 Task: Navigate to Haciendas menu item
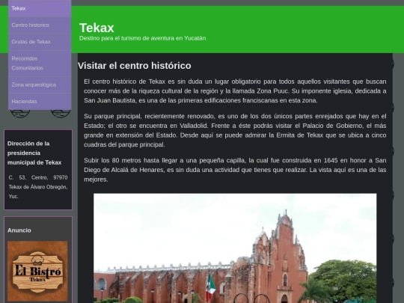click(x=40, y=102)
